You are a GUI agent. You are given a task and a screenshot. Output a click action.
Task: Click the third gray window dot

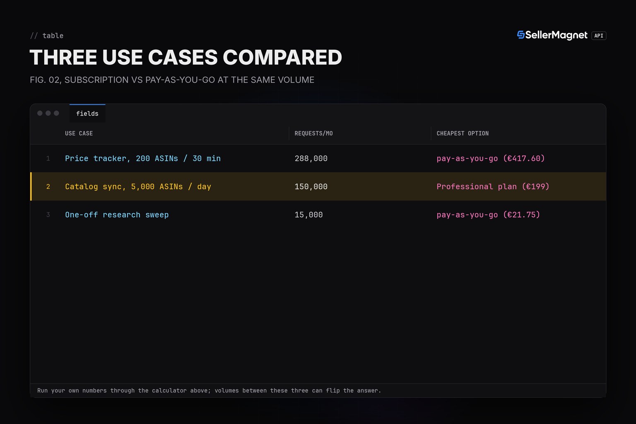point(56,113)
